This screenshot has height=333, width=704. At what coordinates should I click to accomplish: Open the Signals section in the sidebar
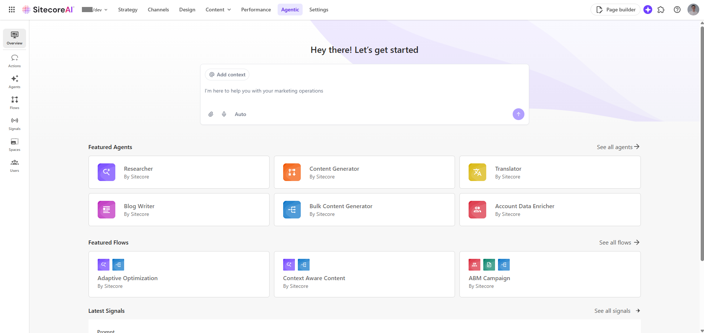tap(14, 123)
